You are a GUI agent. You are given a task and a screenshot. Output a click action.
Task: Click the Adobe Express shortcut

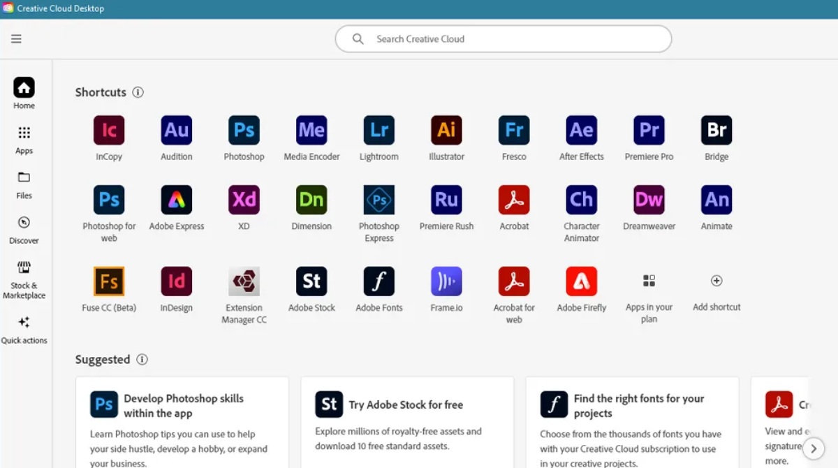pos(176,200)
